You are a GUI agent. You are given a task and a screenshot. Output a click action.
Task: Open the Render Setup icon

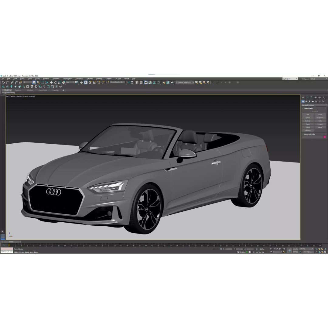coord(164,82)
